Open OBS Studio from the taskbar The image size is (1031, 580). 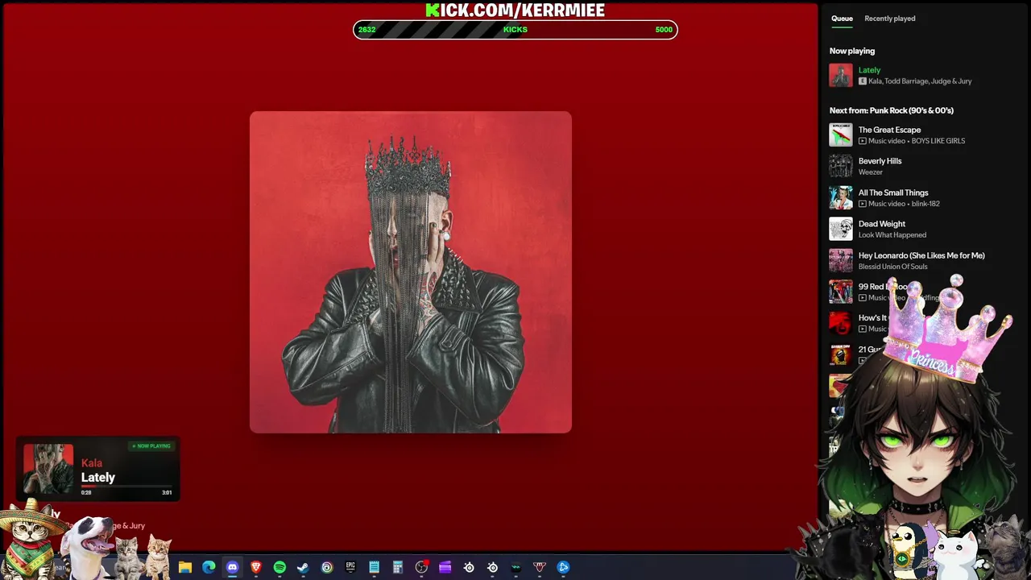(421, 567)
